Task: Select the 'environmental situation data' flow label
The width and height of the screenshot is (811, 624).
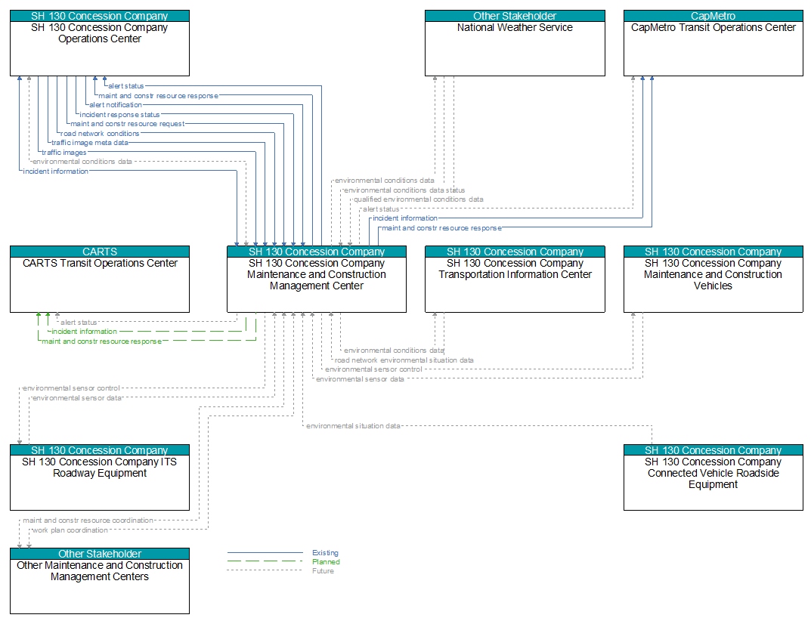Action: (353, 427)
